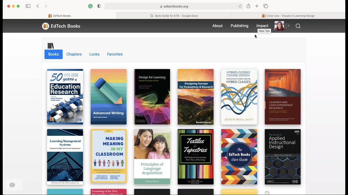This screenshot has width=348, height=195.
Task: Reload the page using refresh icon
Action: tap(240, 6)
